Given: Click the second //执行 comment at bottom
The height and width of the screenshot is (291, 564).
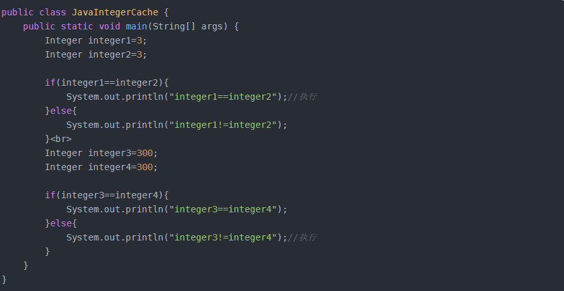Looking at the screenshot, I should click(x=302, y=237).
